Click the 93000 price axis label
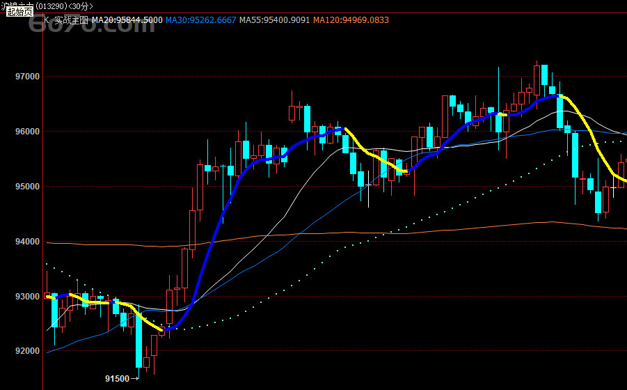This screenshot has width=627, height=390. 28,297
